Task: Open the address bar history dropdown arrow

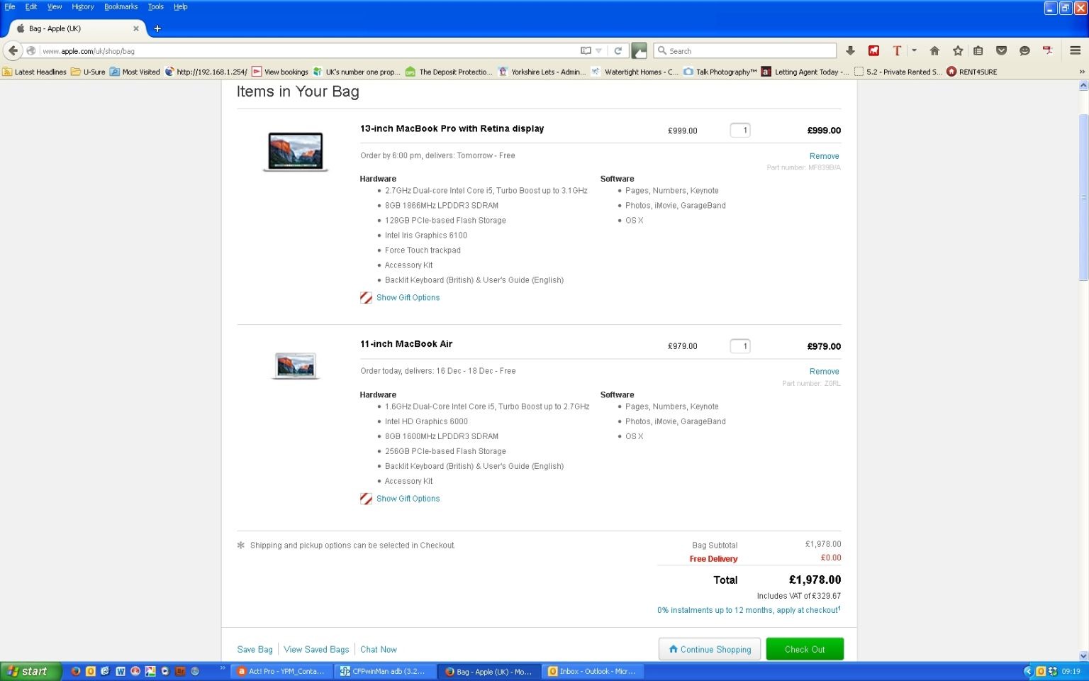Action: pos(598,51)
